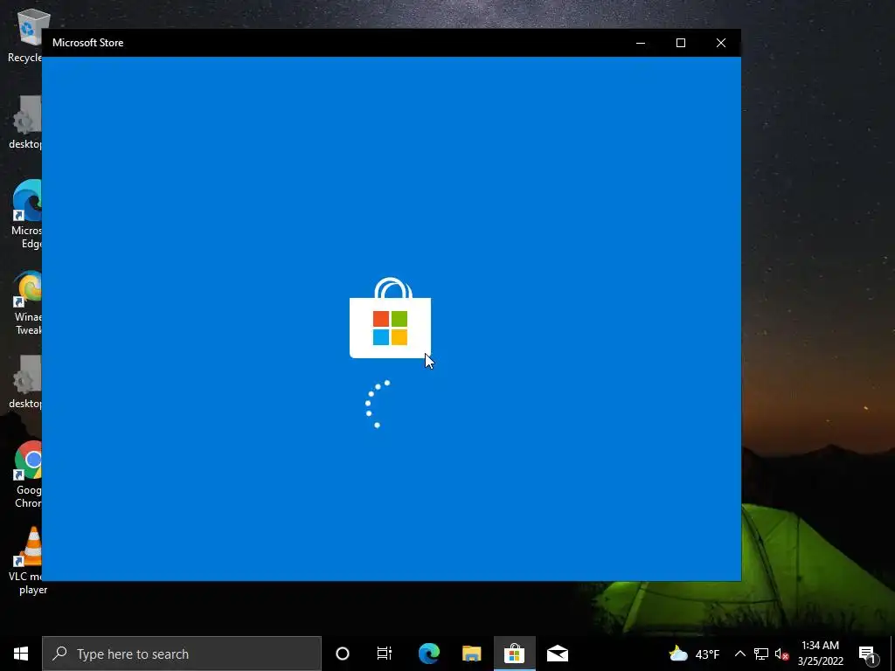Click the taskbar search box
895x671 pixels.
[x=182, y=654]
